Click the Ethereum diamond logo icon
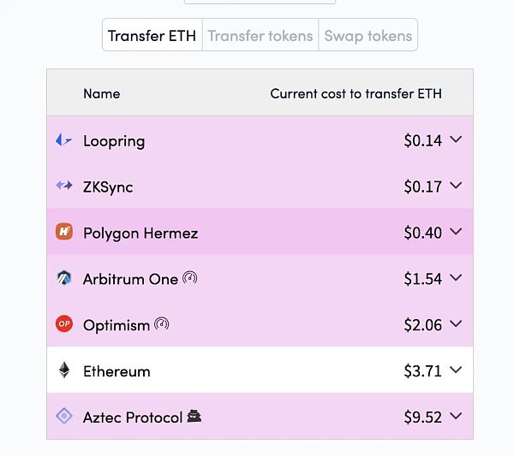Image resolution: width=514 pixels, height=456 pixels. click(63, 370)
